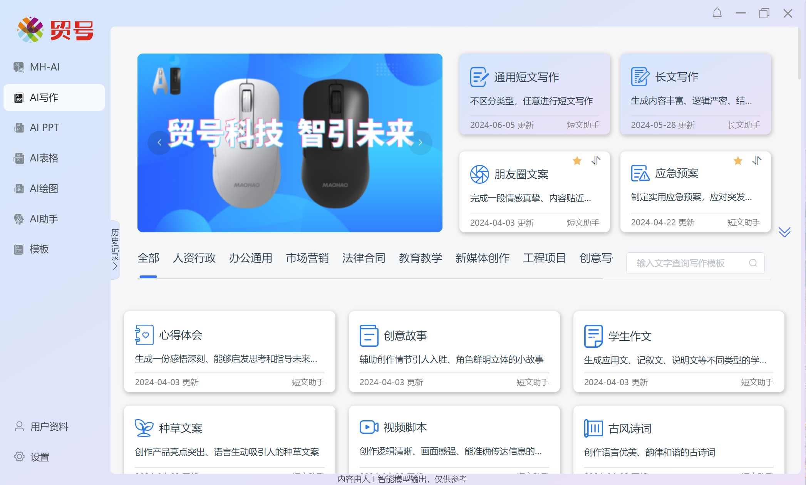This screenshot has width=806, height=485.
Task: Click the 通用短文写作 edit icon
Action: coord(479,77)
